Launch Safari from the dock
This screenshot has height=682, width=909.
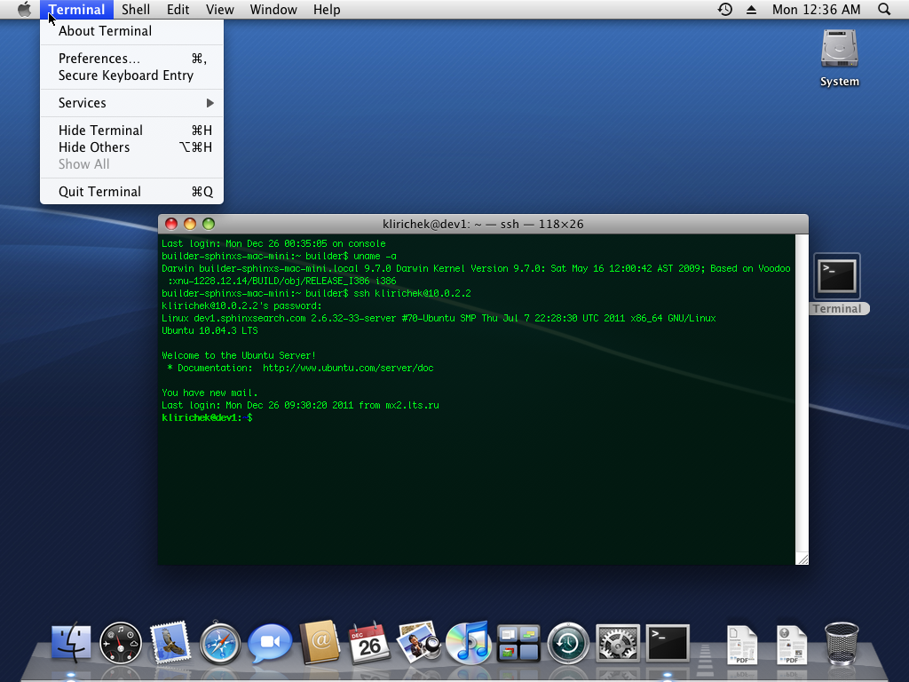(220, 642)
